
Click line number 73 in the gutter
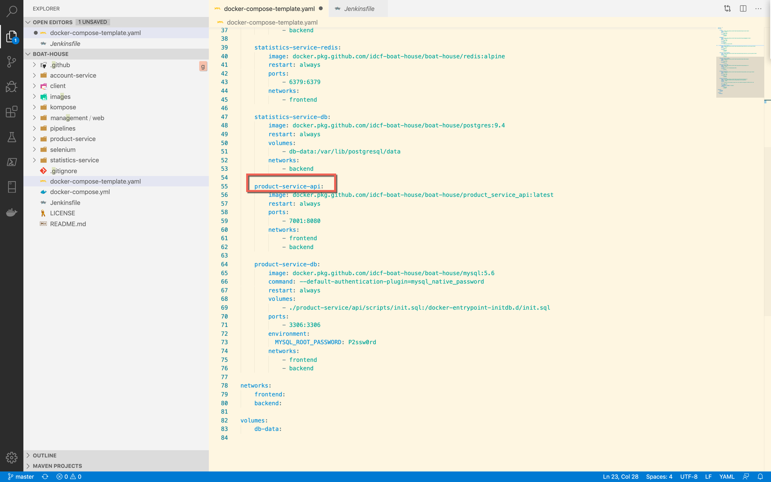pyautogui.click(x=224, y=342)
